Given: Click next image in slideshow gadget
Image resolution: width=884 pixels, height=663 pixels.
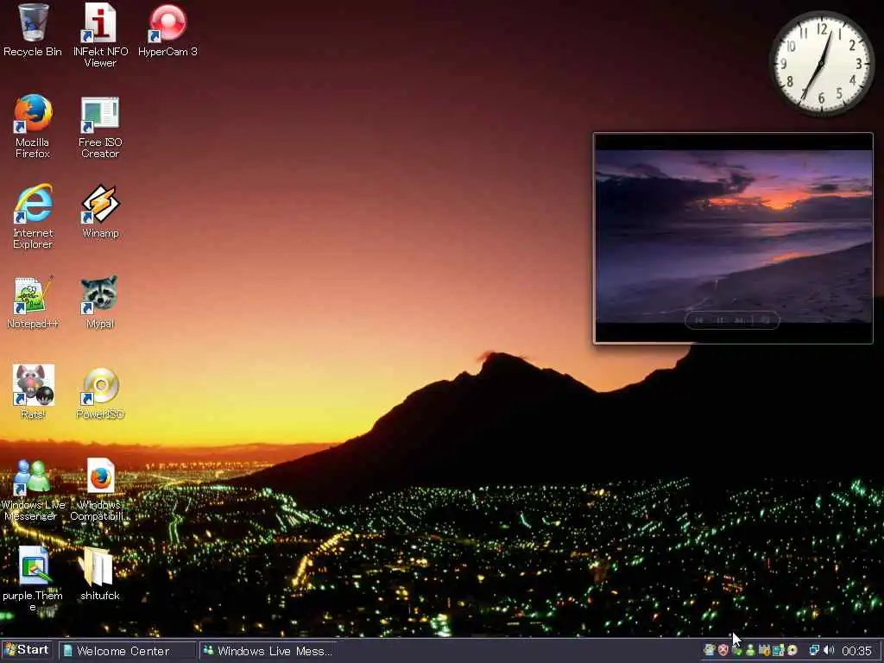Looking at the screenshot, I should point(741,320).
